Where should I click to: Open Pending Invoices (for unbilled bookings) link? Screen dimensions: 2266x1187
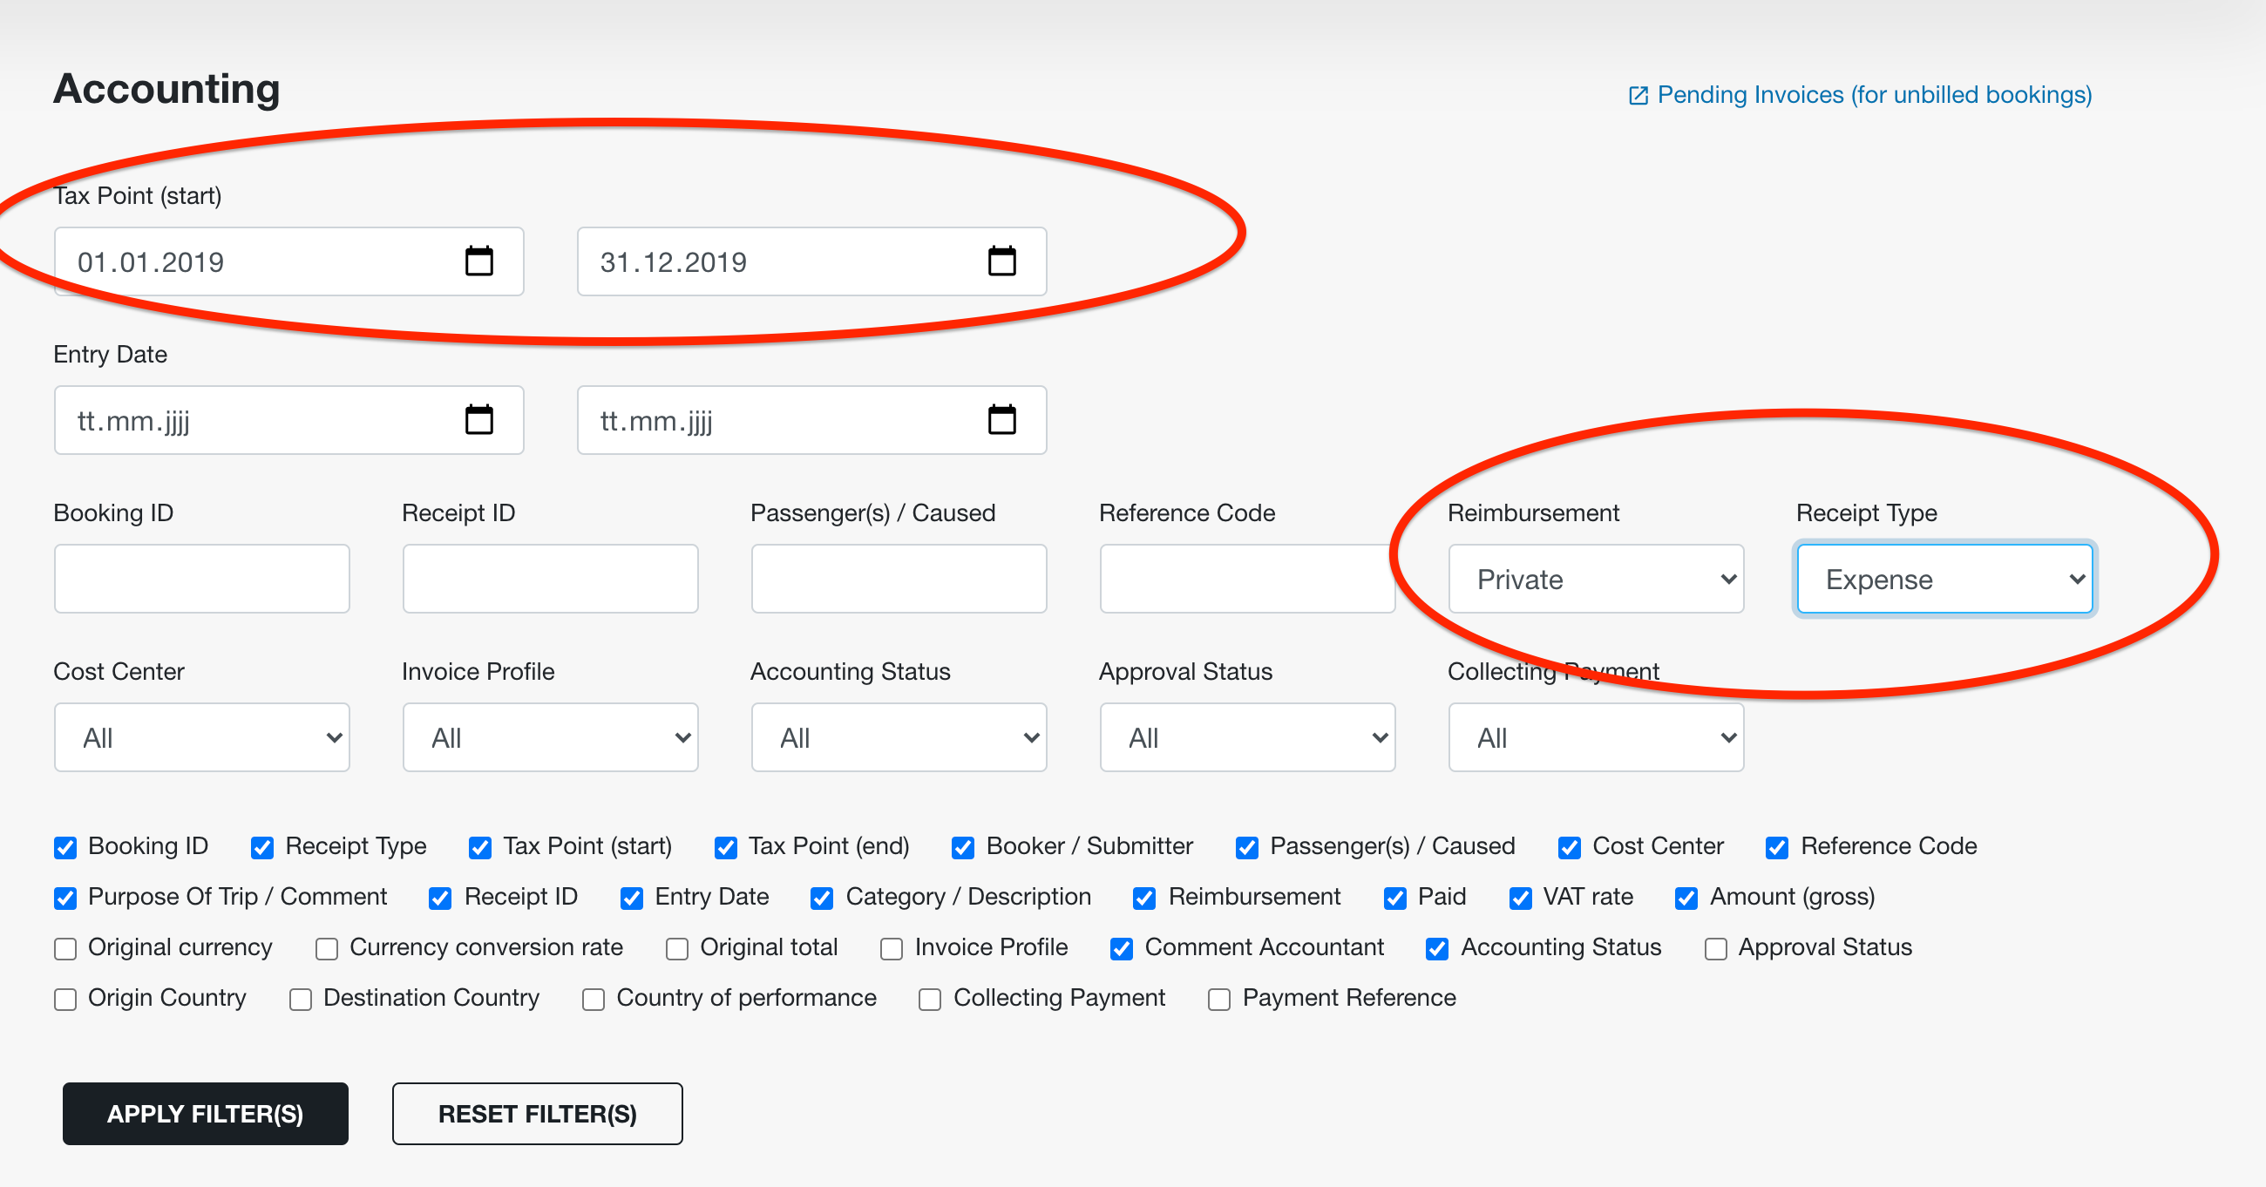click(x=1874, y=95)
